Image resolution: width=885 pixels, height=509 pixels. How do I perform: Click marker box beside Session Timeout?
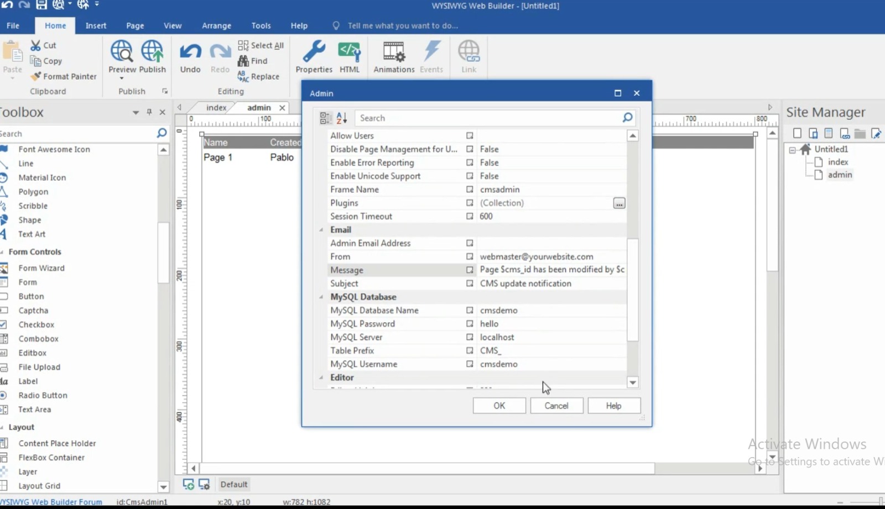[470, 216]
